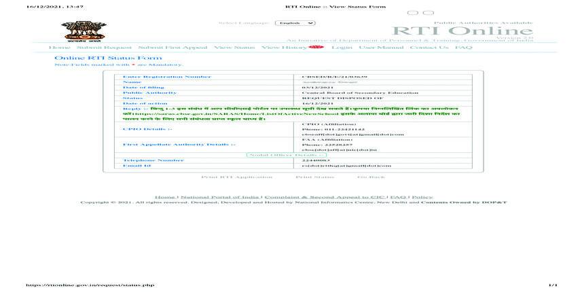584x292 pixels.
Task: Click First Appellate Authority Details label
Action: click(179, 144)
